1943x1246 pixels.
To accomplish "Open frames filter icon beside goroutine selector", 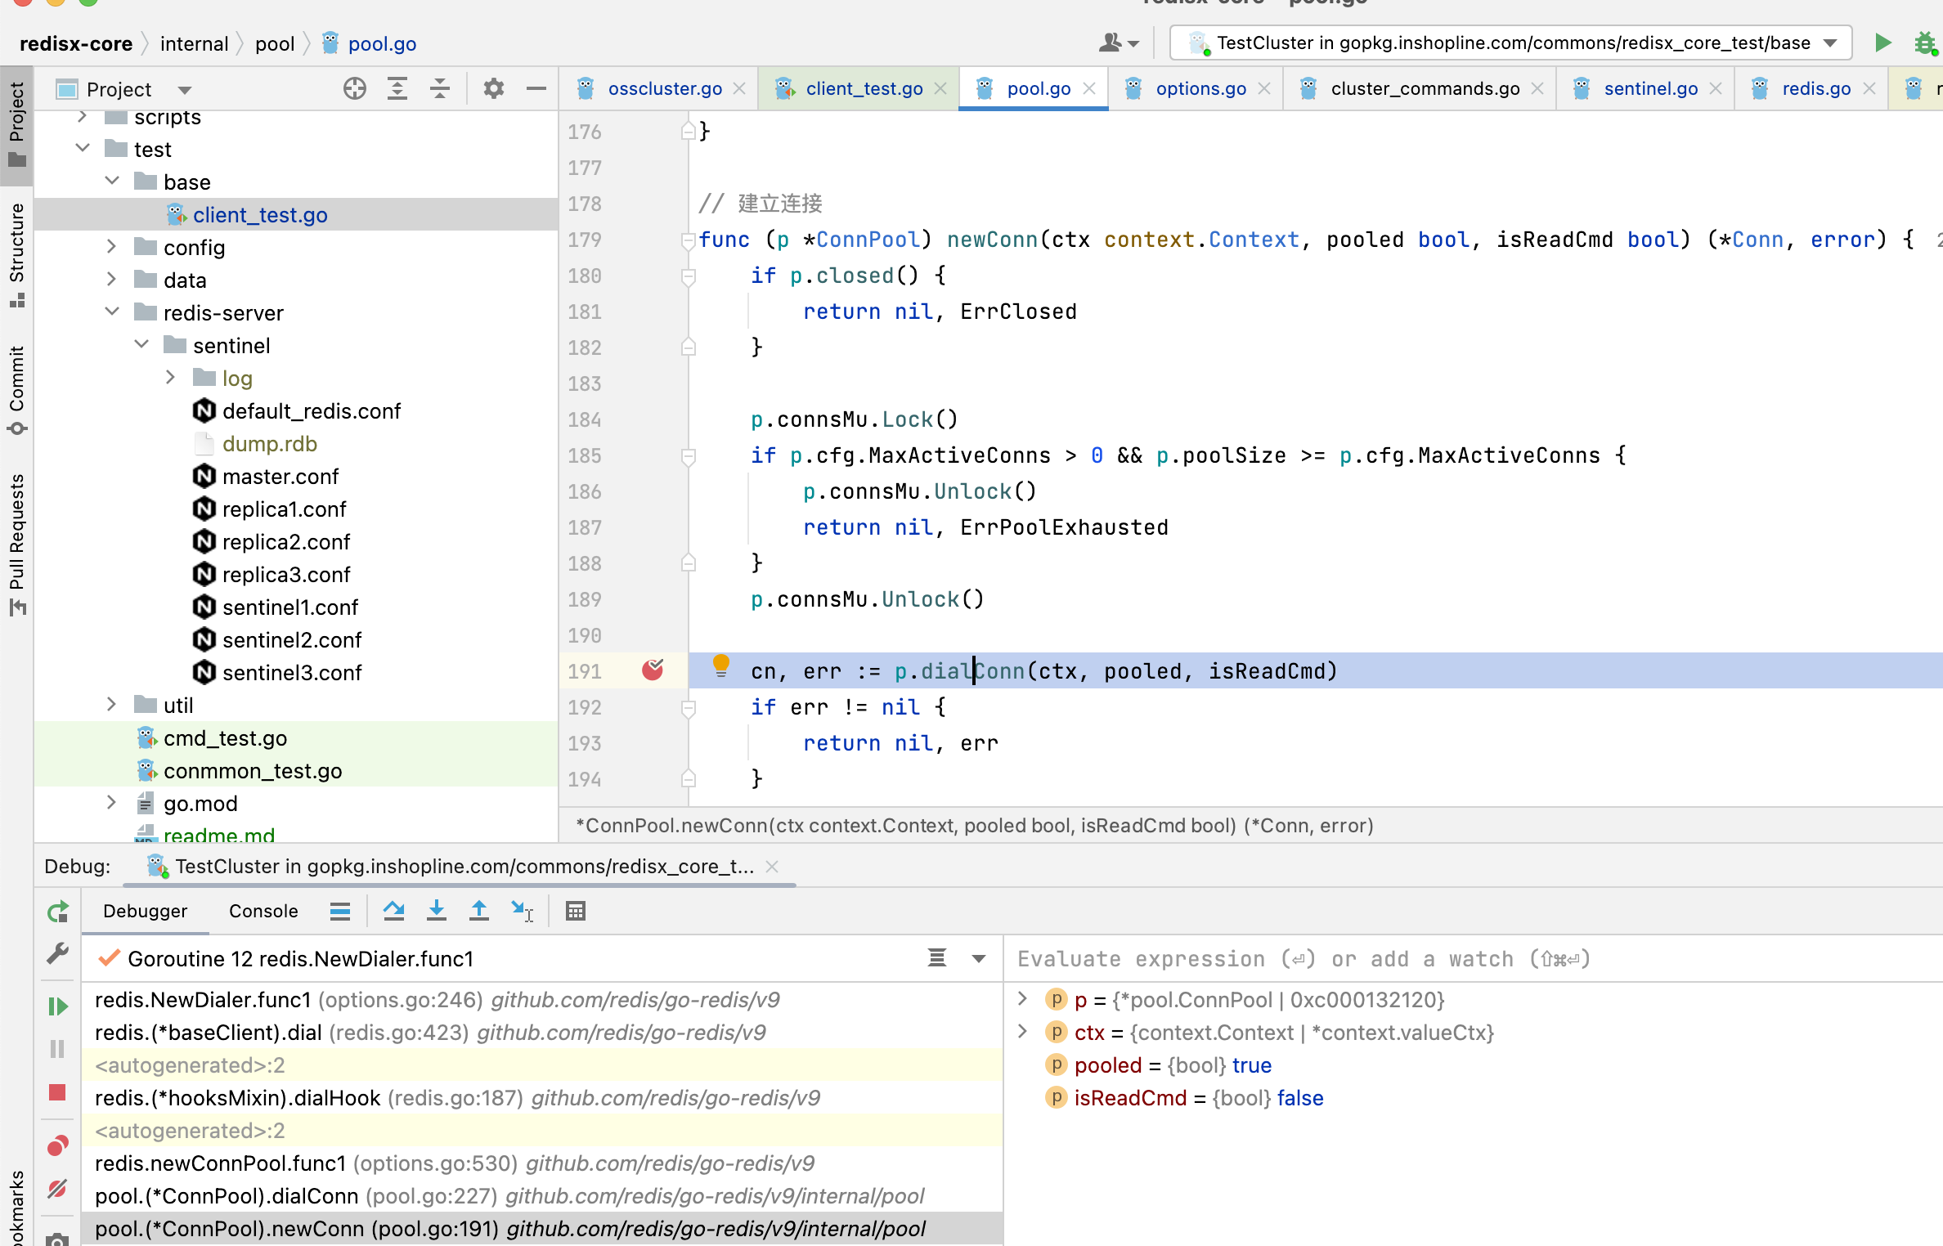I will [937, 957].
